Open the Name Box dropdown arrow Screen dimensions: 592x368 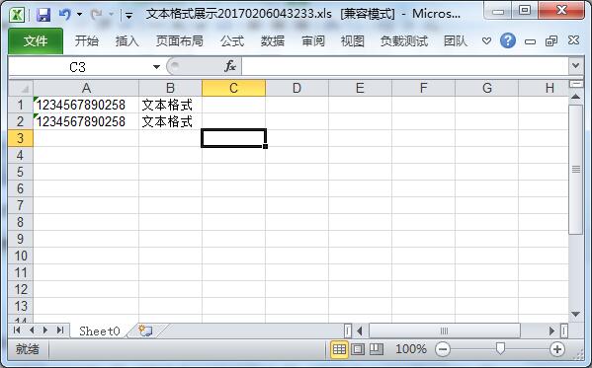(x=156, y=67)
